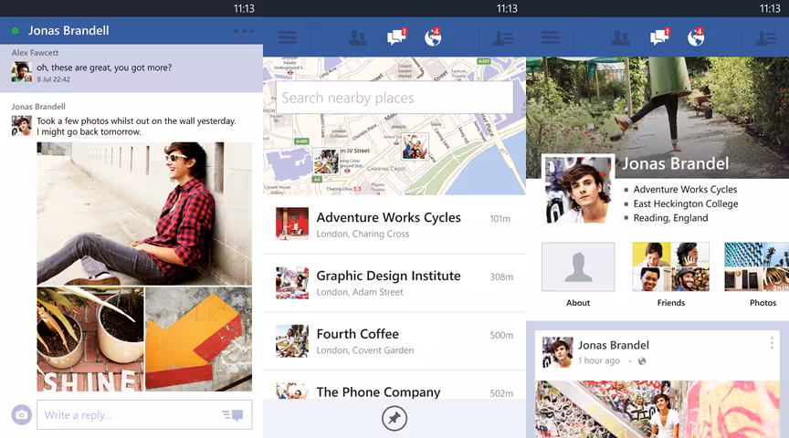Screen dimensions: 789x438
Task: Open notifications globe on profile screen
Action: click(x=696, y=36)
